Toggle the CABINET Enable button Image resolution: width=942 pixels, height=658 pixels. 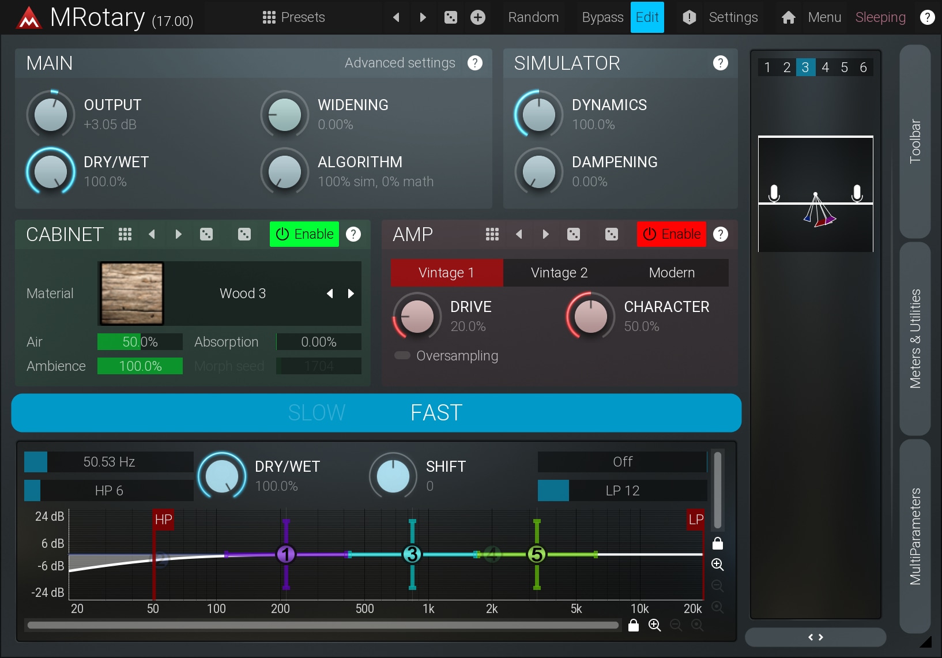(x=304, y=234)
